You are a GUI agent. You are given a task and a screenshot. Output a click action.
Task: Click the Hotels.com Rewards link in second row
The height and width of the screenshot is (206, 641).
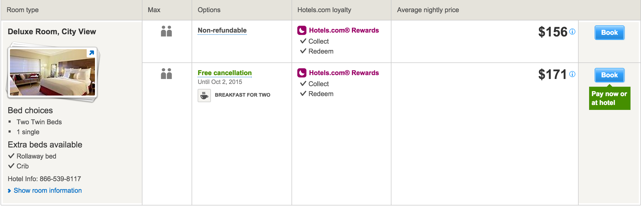344,73
